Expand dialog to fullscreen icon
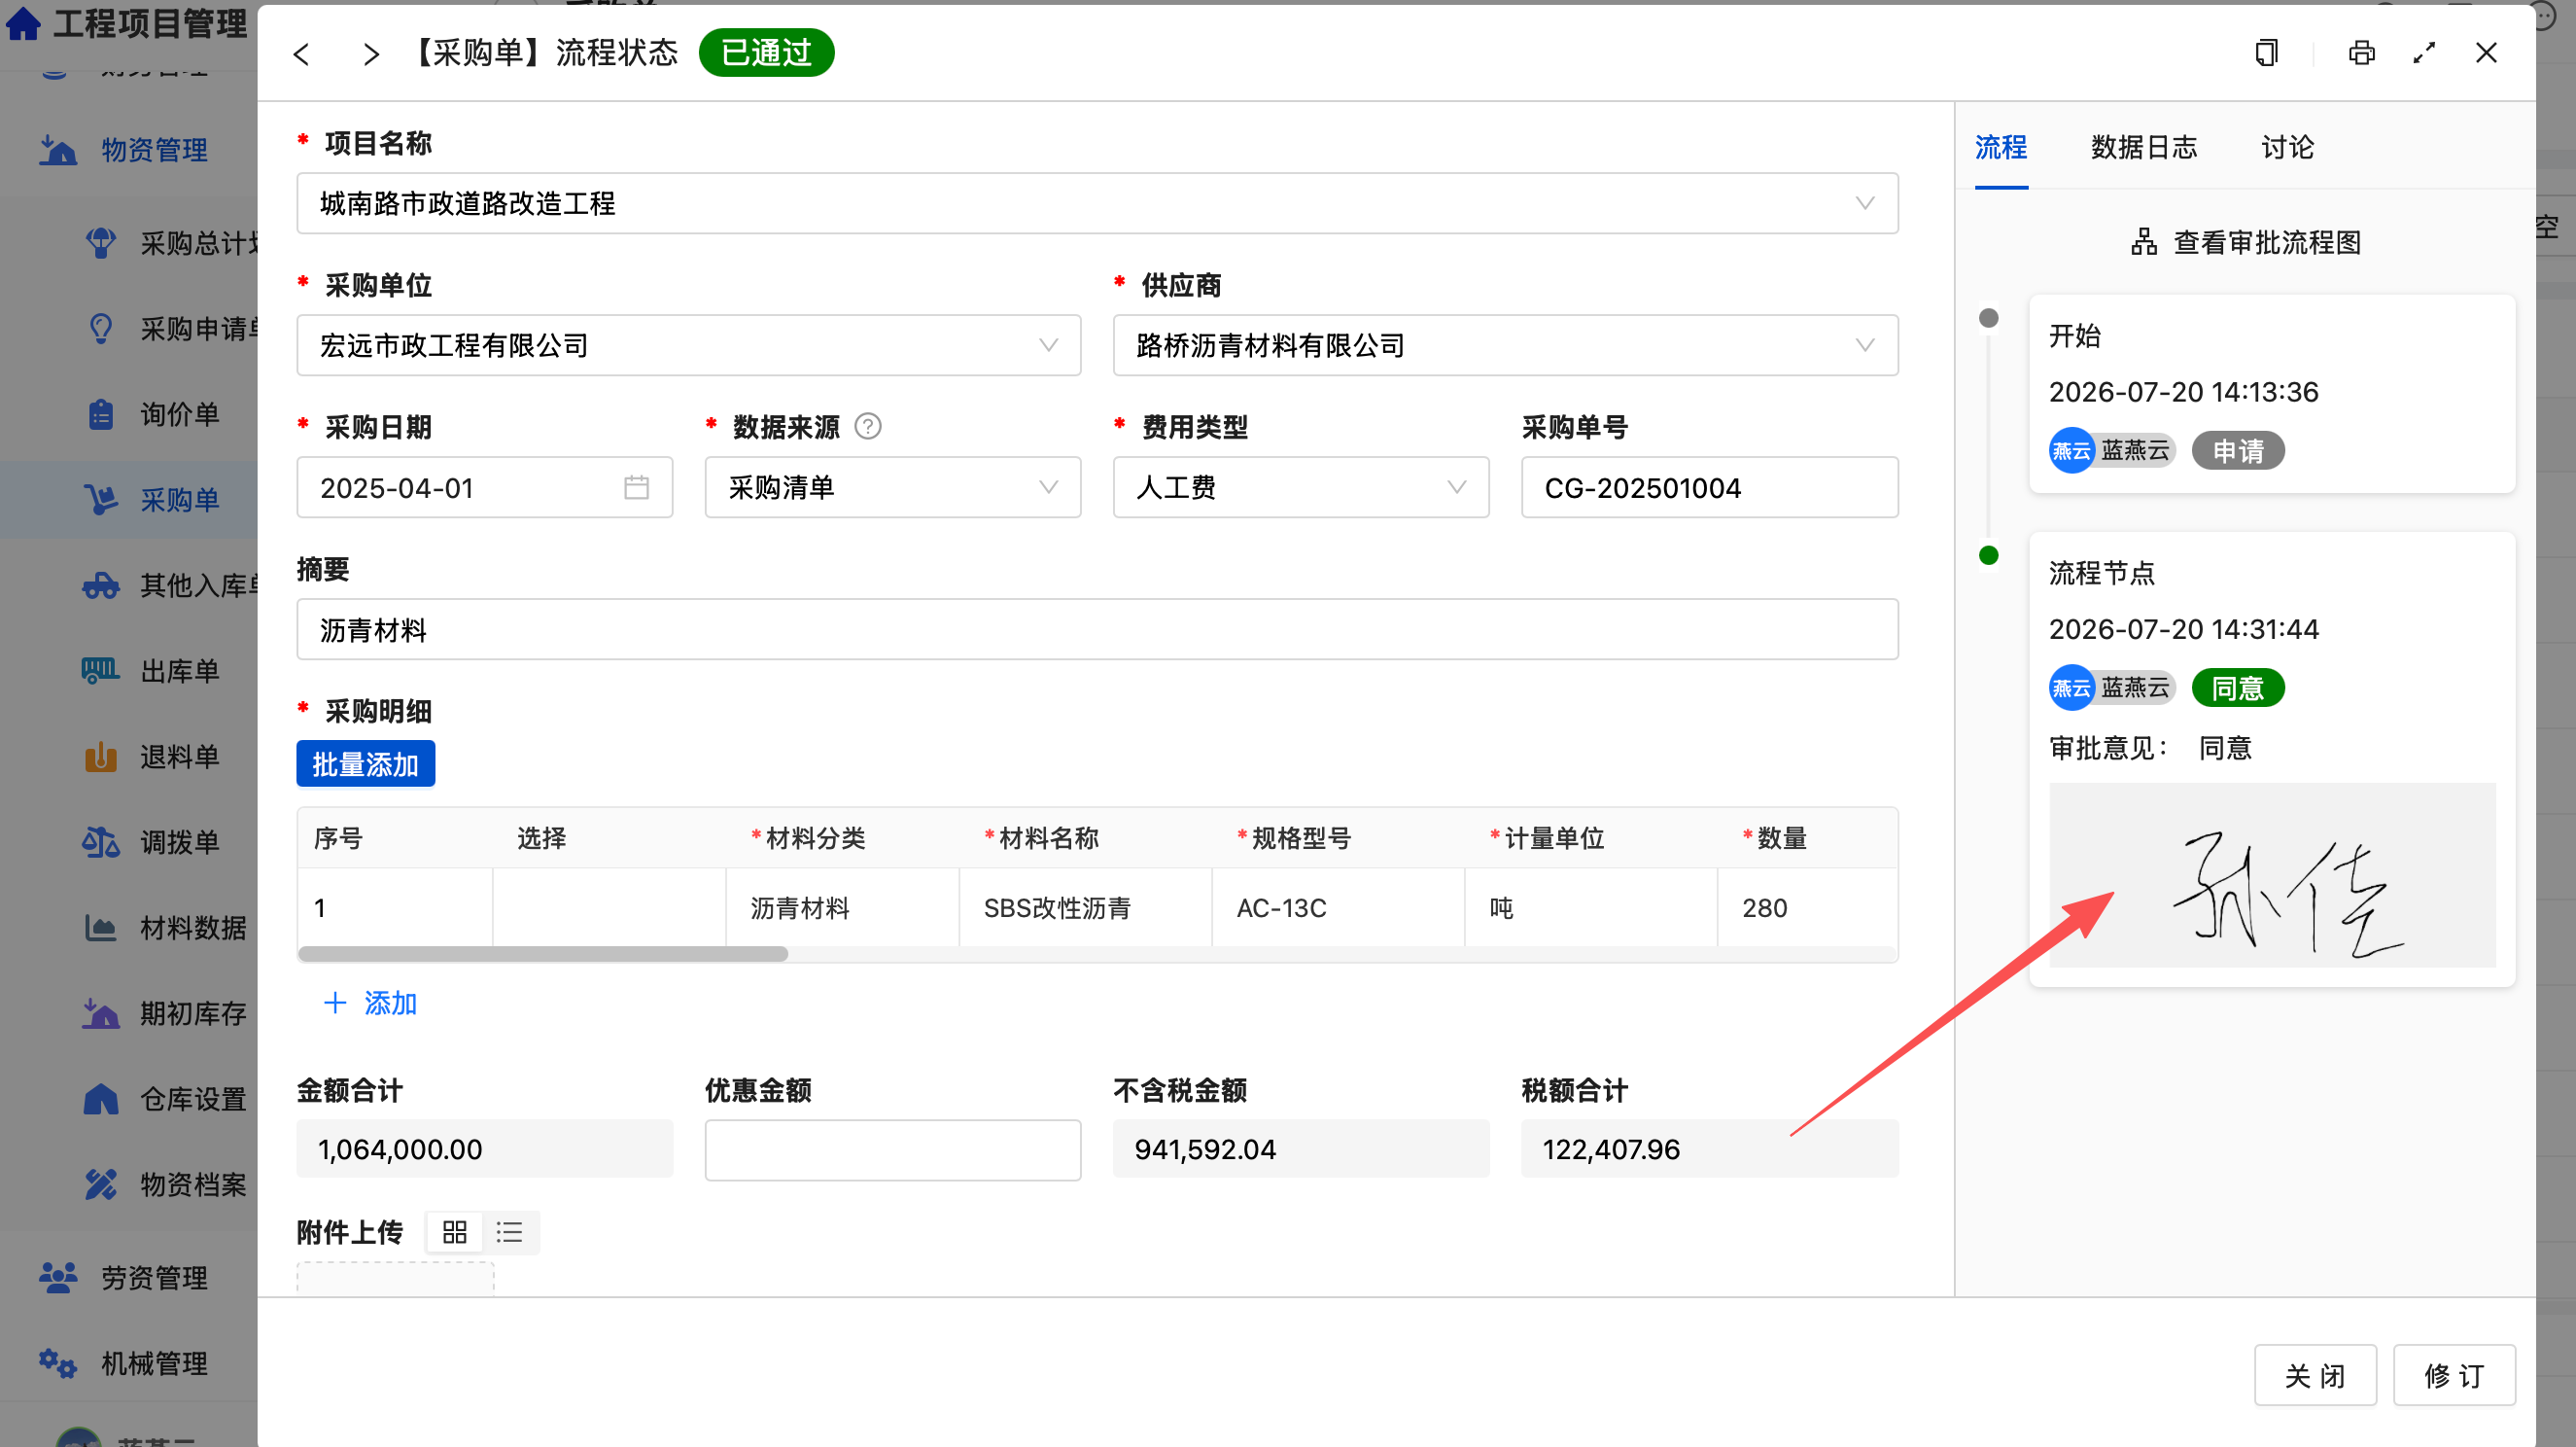The width and height of the screenshot is (2576, 1447). click(x=2424, y=53)
